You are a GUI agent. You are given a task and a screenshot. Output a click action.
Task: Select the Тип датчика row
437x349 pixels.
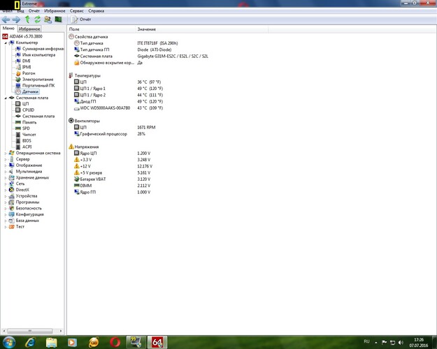126,43
